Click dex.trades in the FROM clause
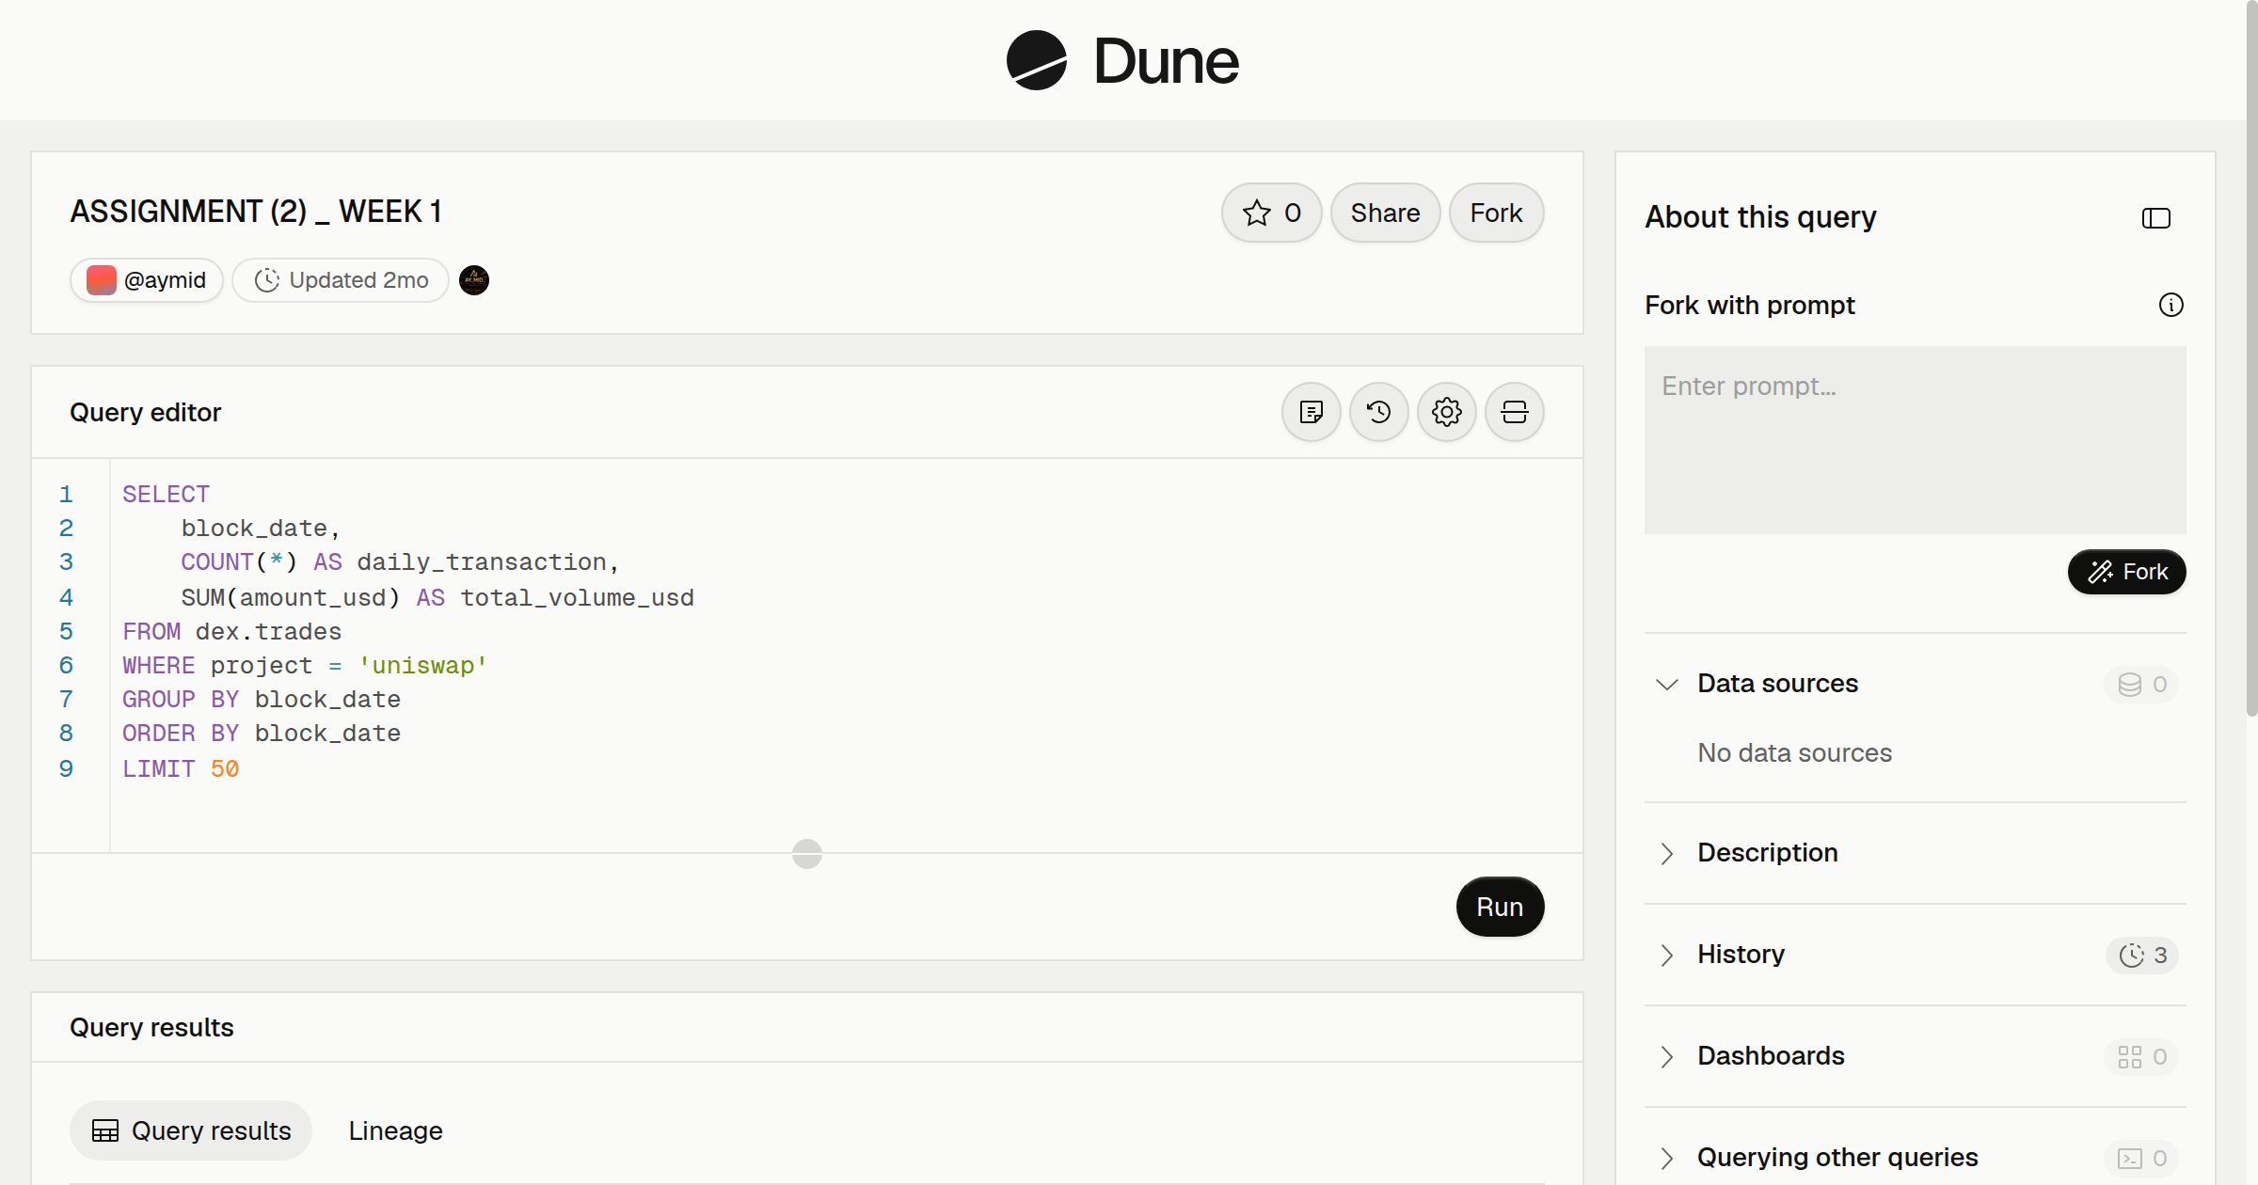The image size is (2258, 1185). point(268,632)
